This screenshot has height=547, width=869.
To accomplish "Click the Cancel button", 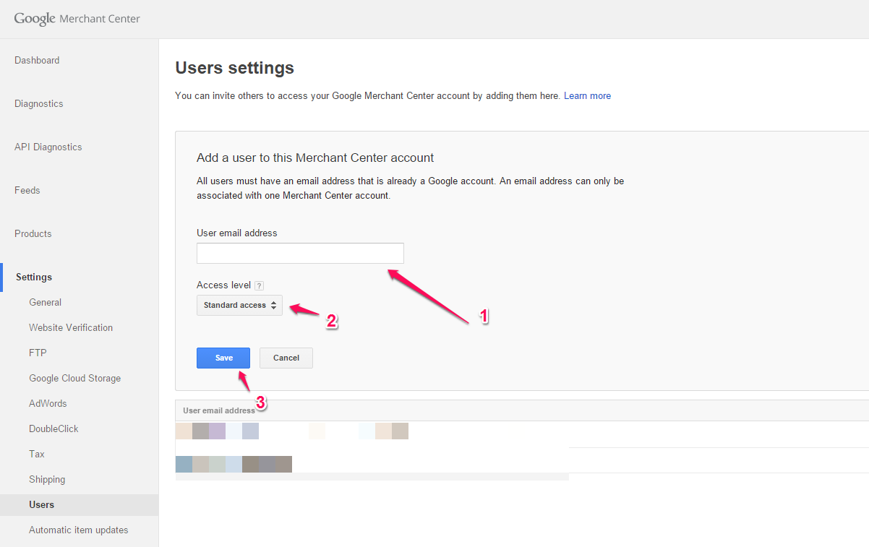I will (286, 358).
